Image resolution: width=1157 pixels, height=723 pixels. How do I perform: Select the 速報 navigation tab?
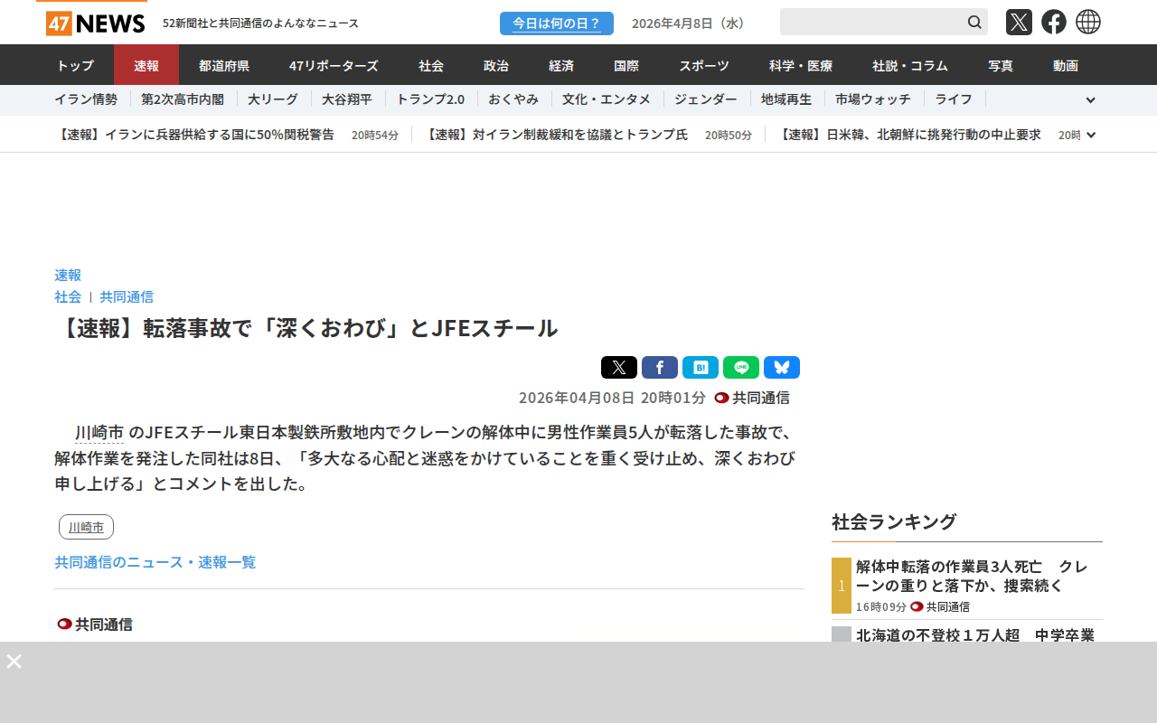coord(146,65)
